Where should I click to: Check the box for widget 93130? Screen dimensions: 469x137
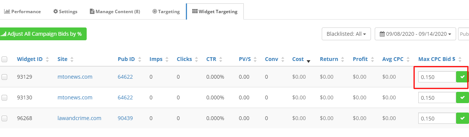click(5, 97)
